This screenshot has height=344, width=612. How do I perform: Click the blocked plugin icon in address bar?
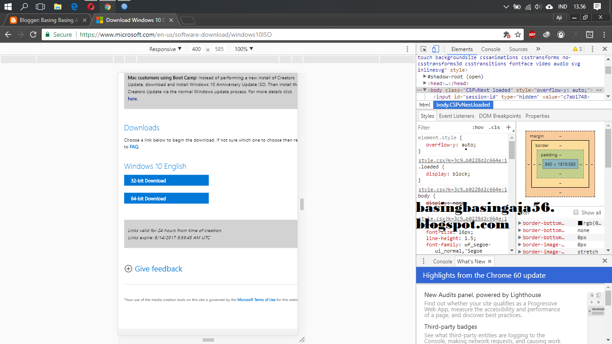point(507,34)
